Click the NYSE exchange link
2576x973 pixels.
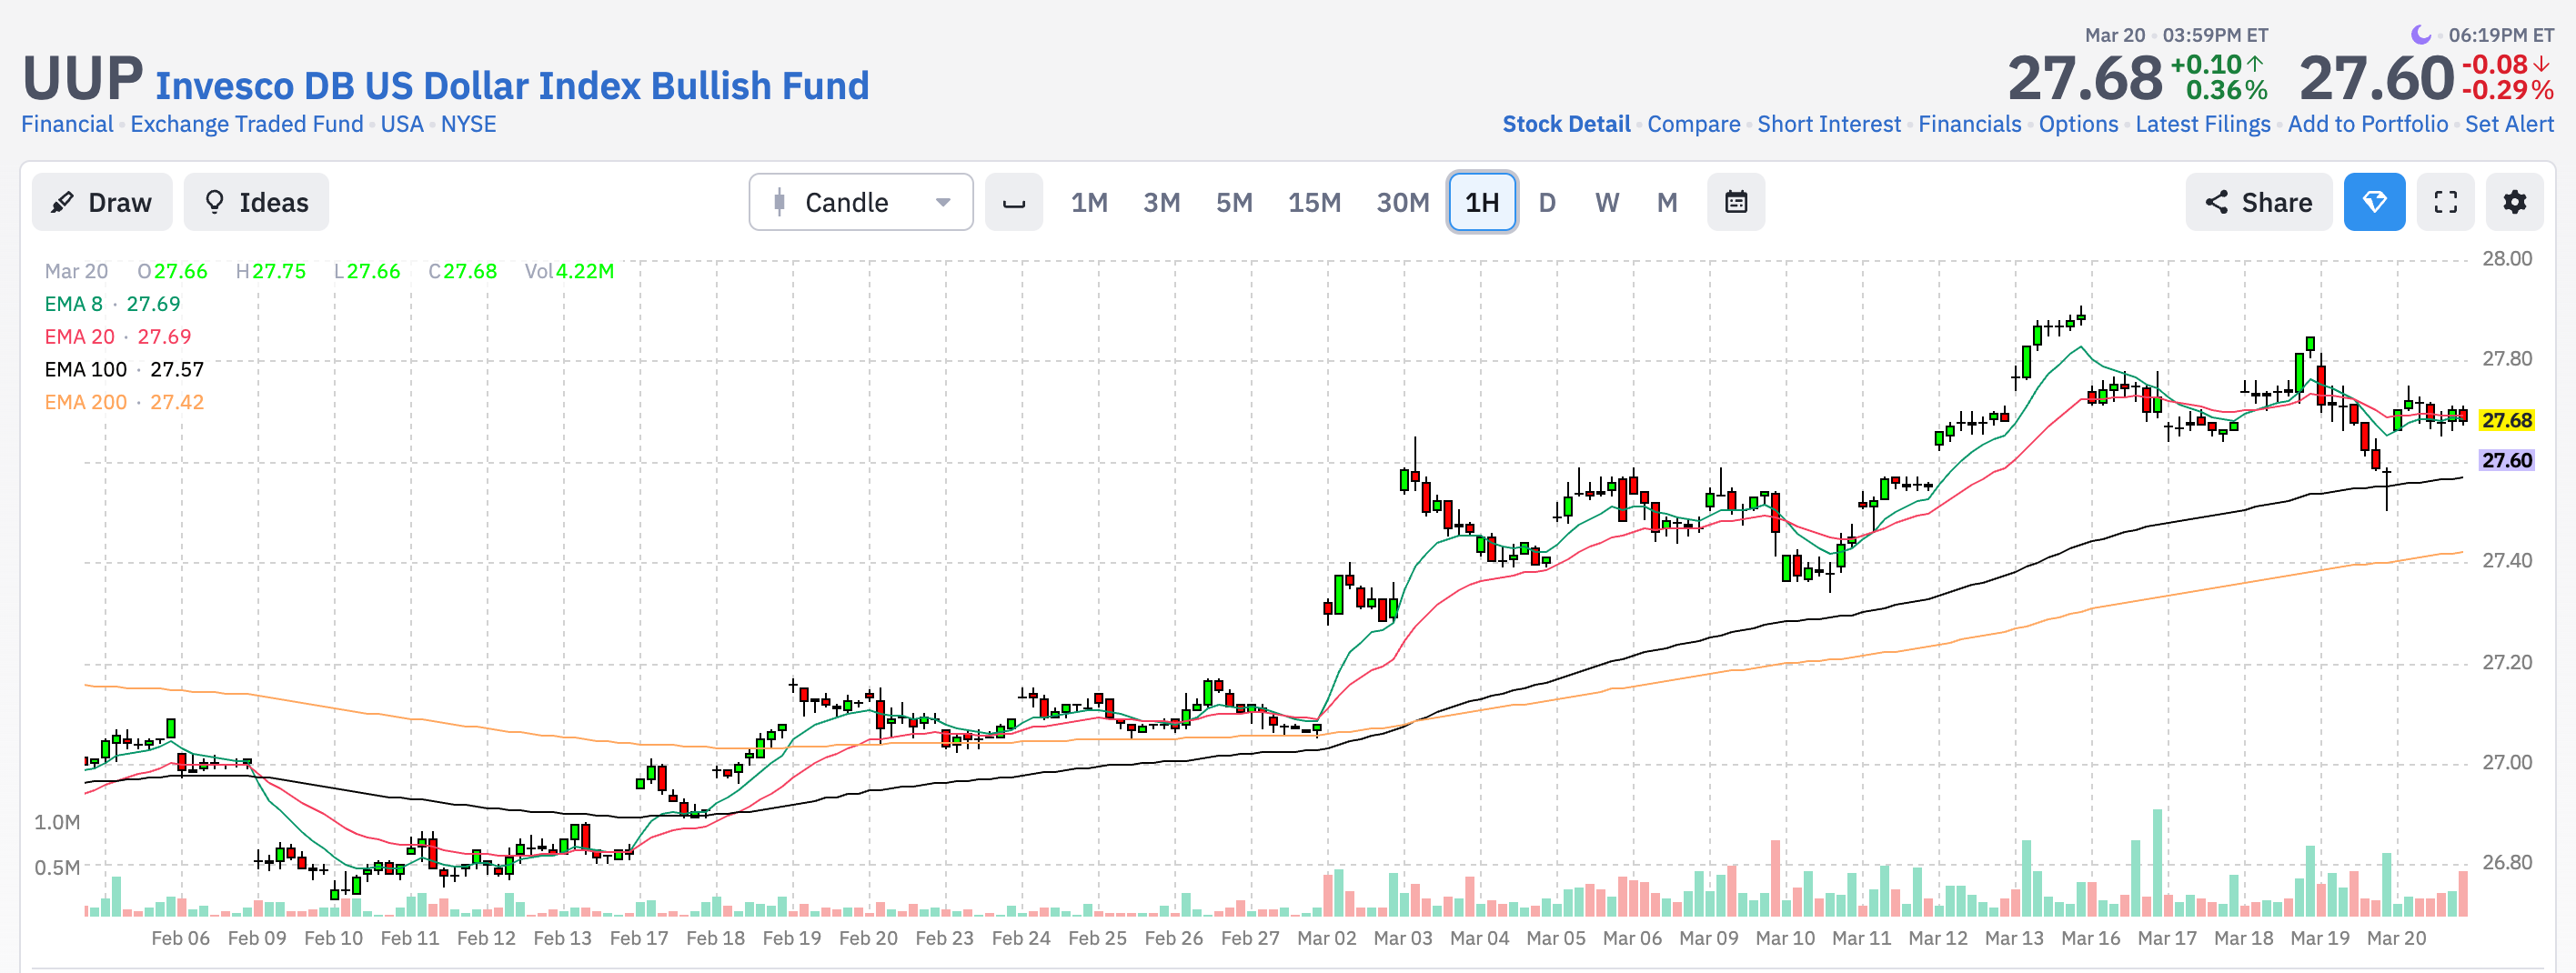pyautogui.click(x=468, y=124)
